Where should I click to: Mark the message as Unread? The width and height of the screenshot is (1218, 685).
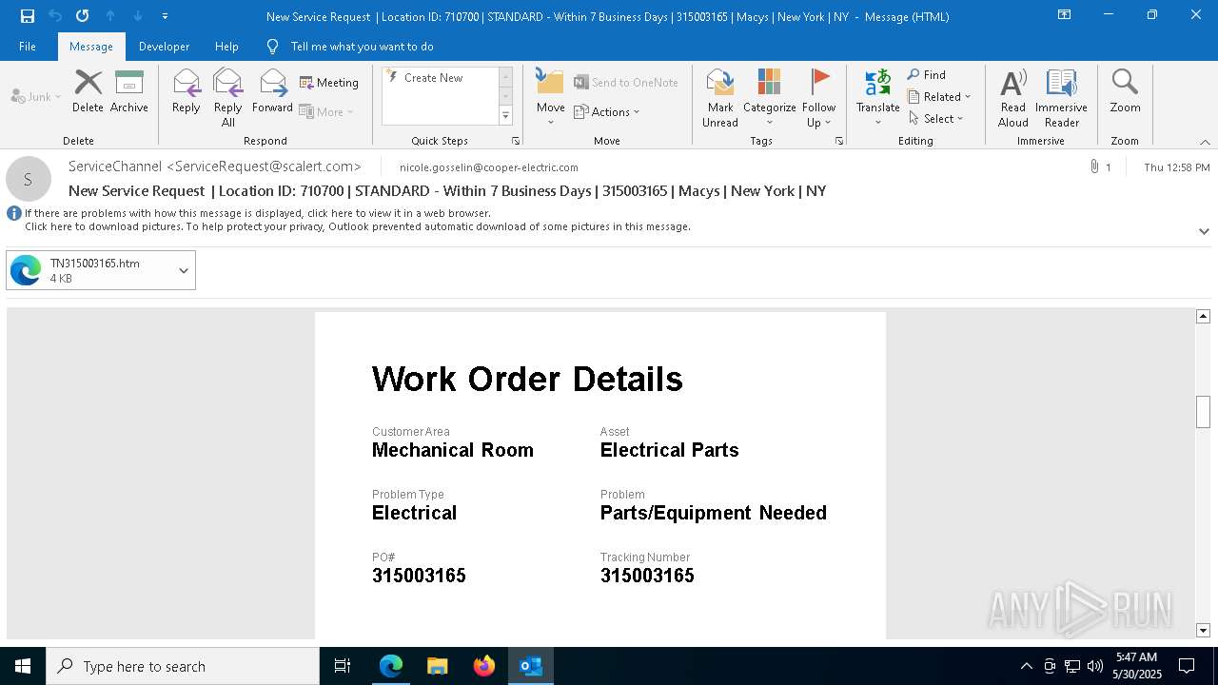tap(720, 97)
